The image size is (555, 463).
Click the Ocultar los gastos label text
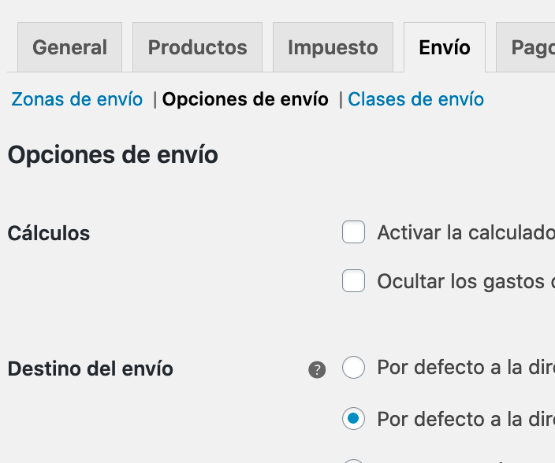[x=466, y=282]
